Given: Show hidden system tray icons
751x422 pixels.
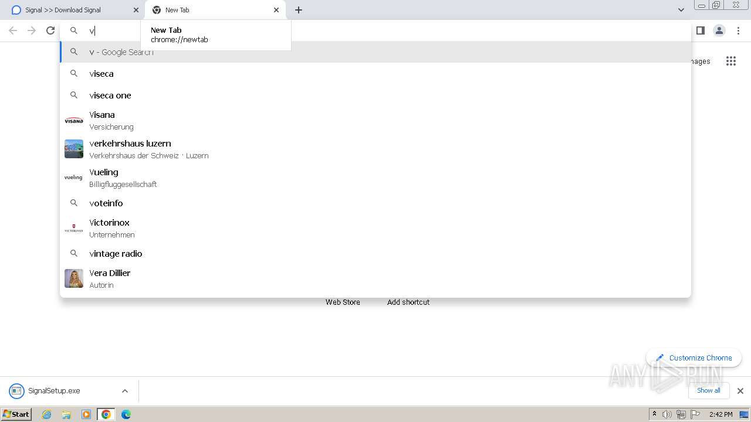Looking at the screenshot, I should click(x=654, y=414).
